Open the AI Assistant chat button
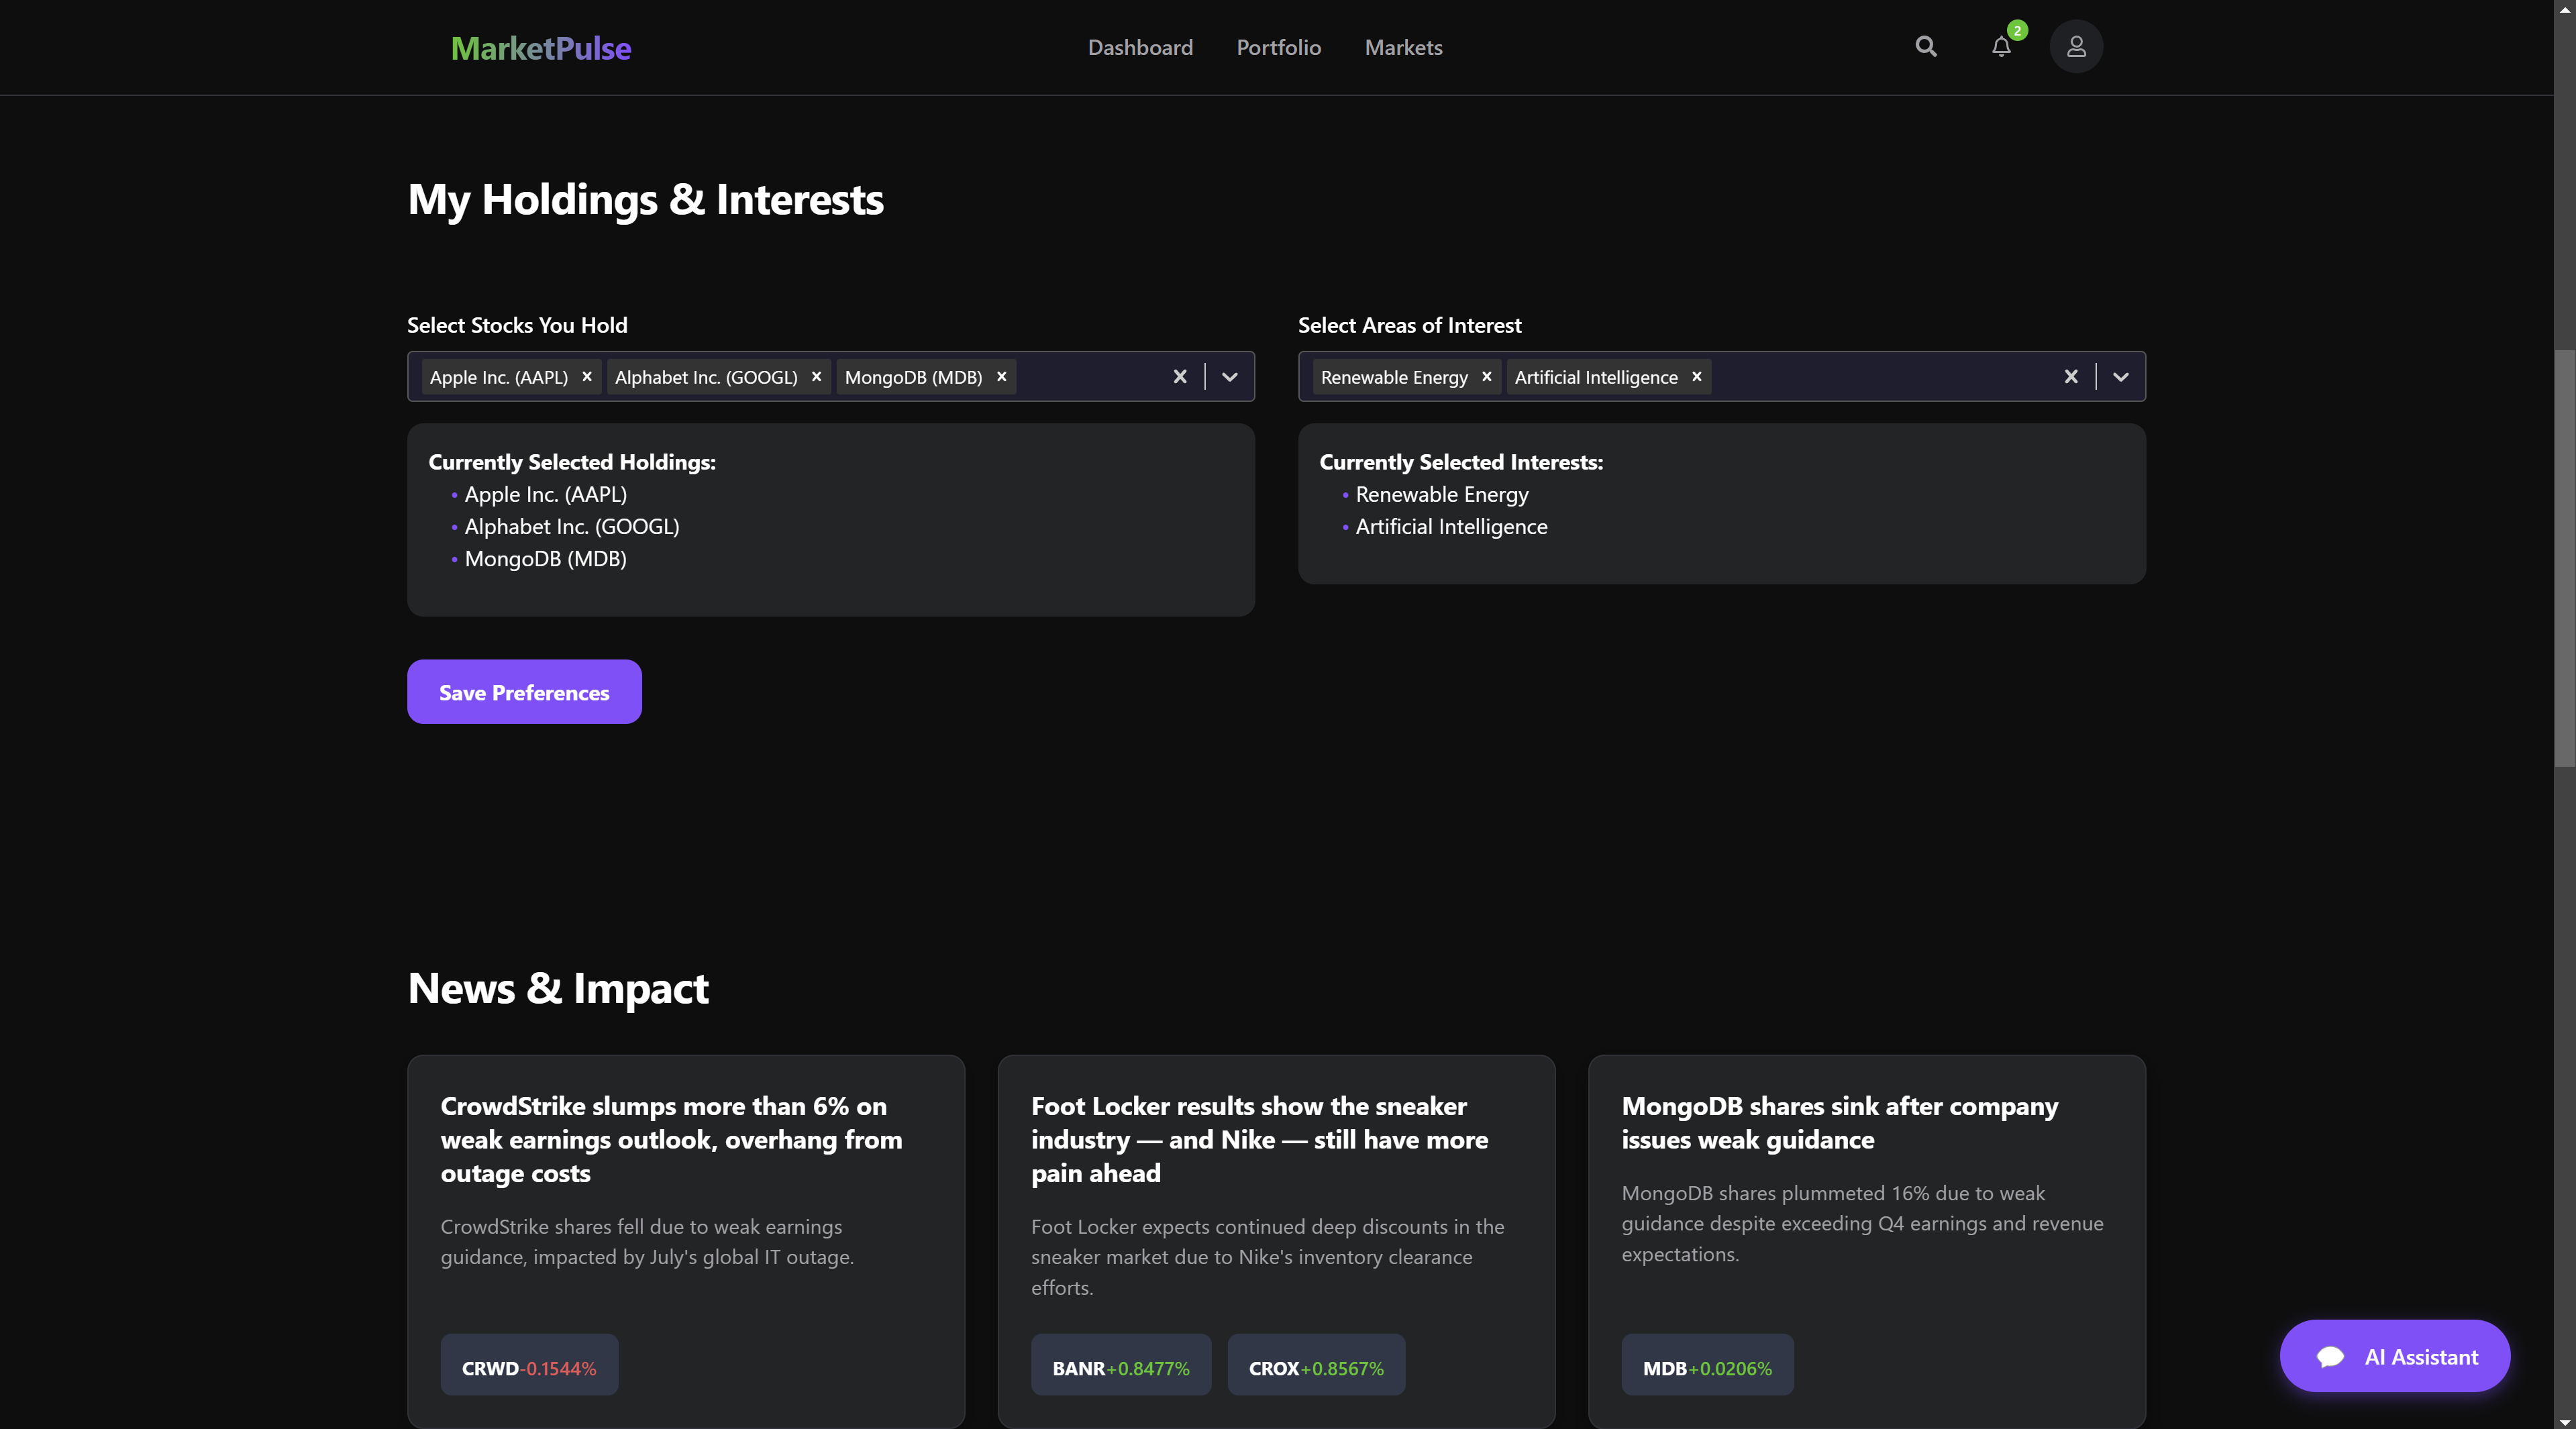This screenshot has width=2576, height=1429. coord(2394,1356)
